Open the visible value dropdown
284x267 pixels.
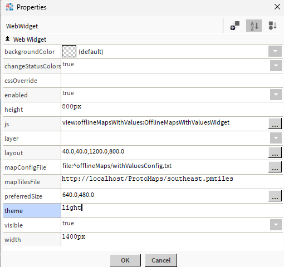click(276, 225)
